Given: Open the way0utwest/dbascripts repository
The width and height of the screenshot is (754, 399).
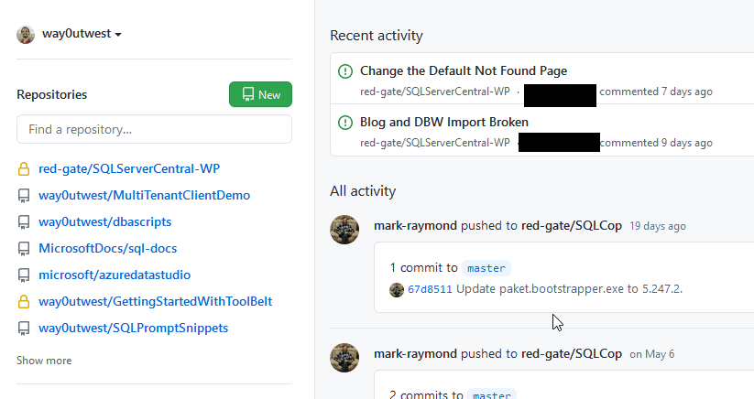Looking at the screenshot, I should [104, 221].
